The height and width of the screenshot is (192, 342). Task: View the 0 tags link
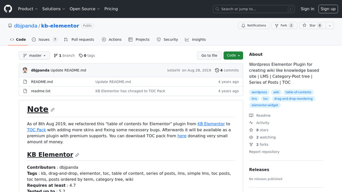pos(87,56)
